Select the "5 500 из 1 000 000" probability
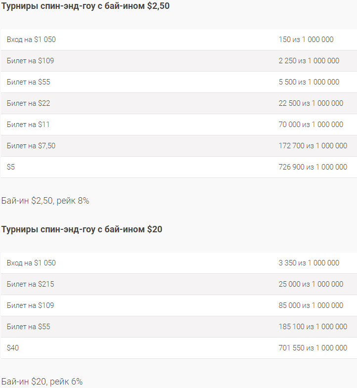The image size is (357, 388). tap(309, 82)
